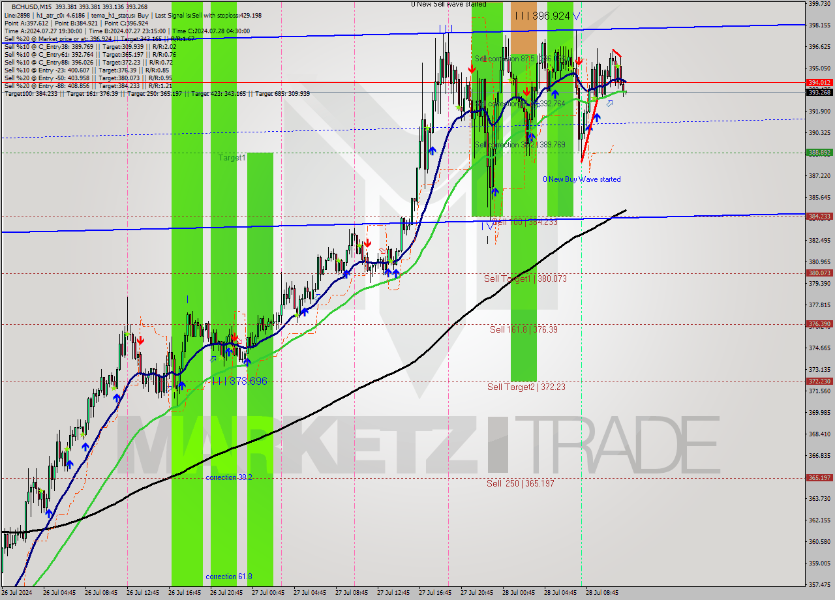Click the green 388.882 price tag
This screenshot has height=600, width=835.
819,153
